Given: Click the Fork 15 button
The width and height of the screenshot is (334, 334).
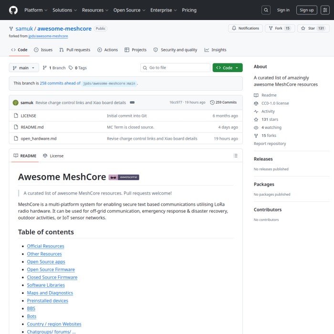Looking at the screenshot, I should 280,28.
